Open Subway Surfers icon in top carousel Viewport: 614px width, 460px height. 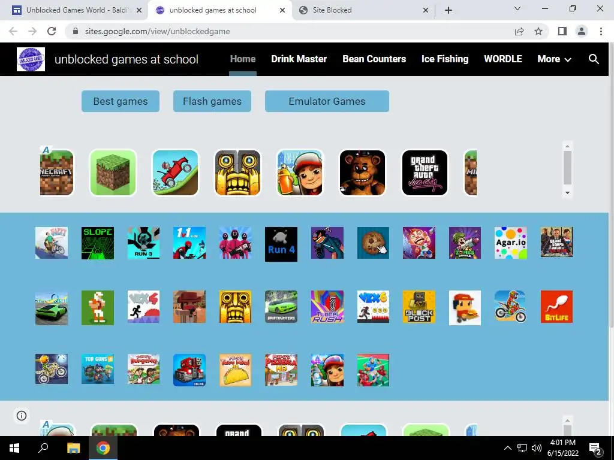click(300, 172)
